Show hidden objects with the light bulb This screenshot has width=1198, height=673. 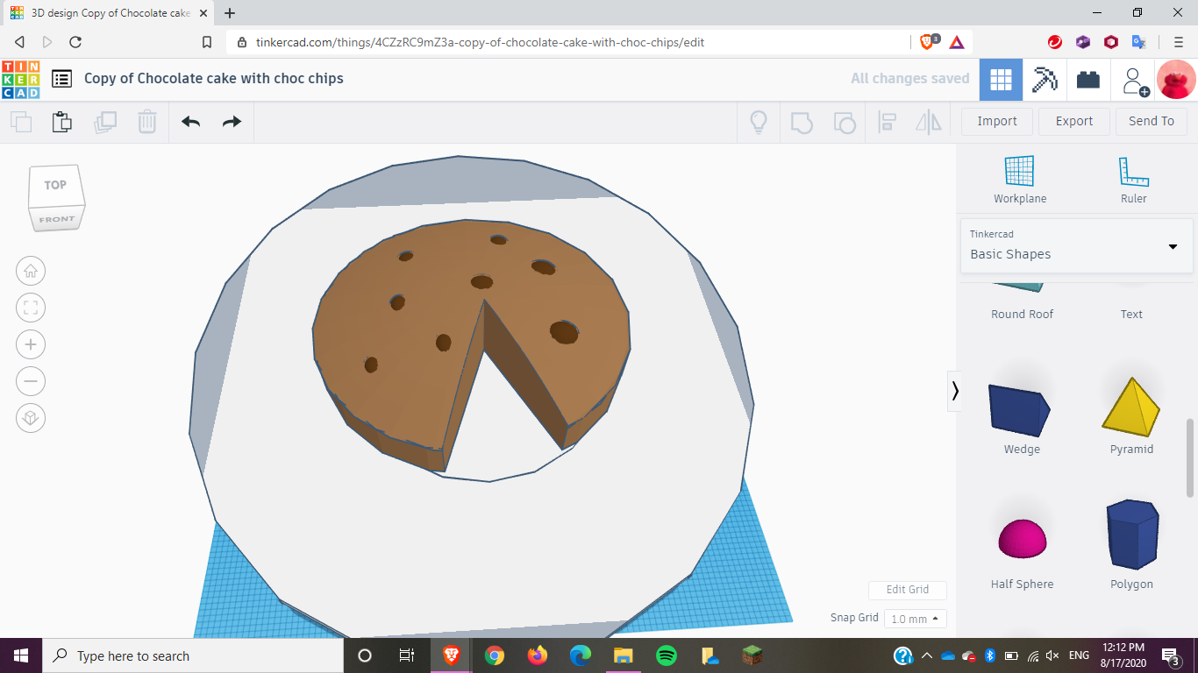(x=758, y=122)
